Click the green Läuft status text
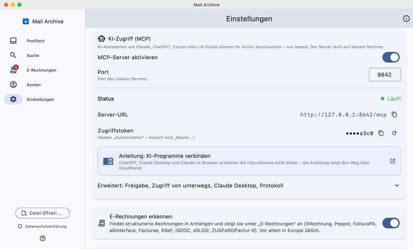This screenshot has height=249, width=413. tap(394, 99)
